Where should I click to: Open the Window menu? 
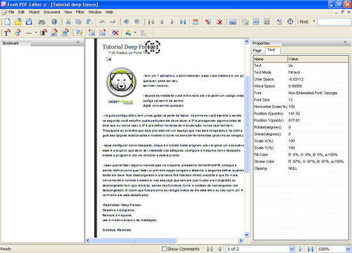click(x=95, y=12)
